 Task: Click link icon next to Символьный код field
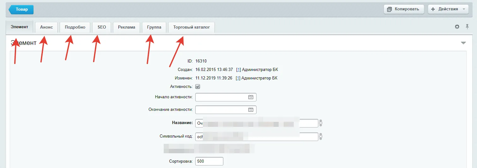tap(321, 137)
